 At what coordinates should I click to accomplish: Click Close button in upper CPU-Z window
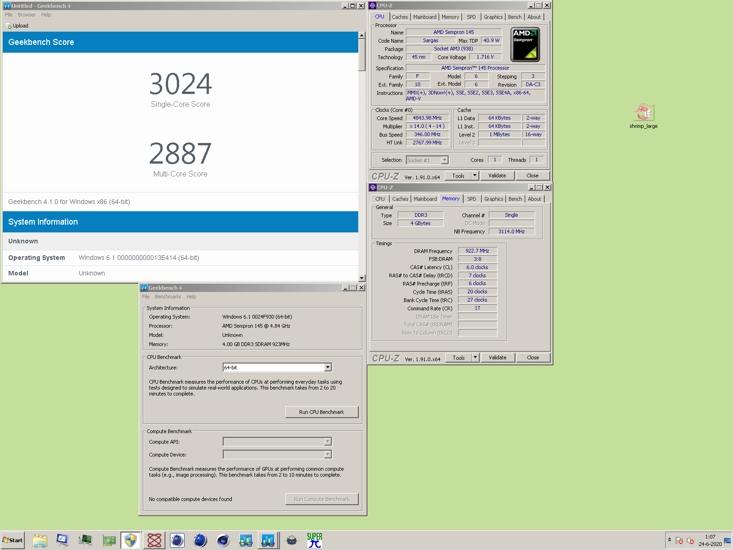[x=533, y=176]
